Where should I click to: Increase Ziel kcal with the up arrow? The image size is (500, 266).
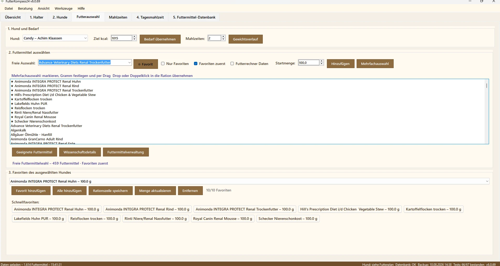point(135,37)
